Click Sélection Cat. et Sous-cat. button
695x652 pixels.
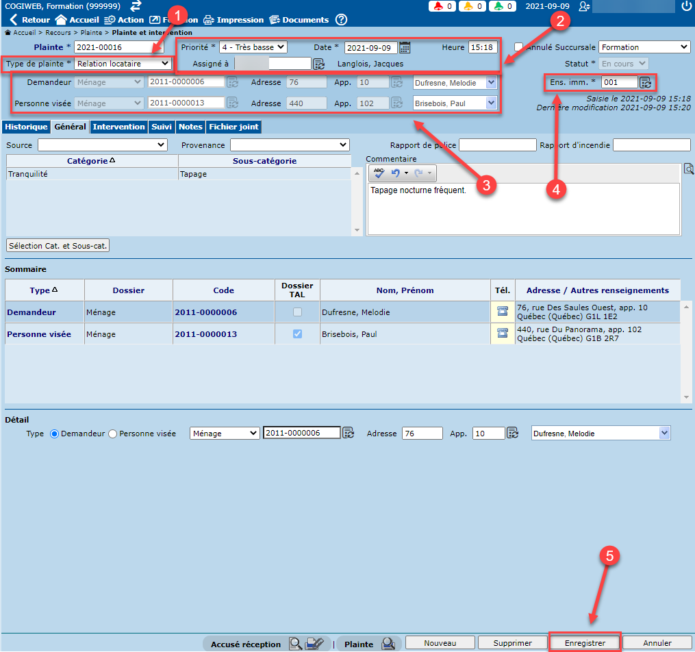[x=58, y=245]
